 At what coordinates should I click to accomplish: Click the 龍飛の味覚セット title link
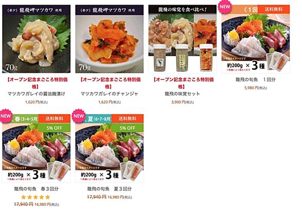click(182, 94)
